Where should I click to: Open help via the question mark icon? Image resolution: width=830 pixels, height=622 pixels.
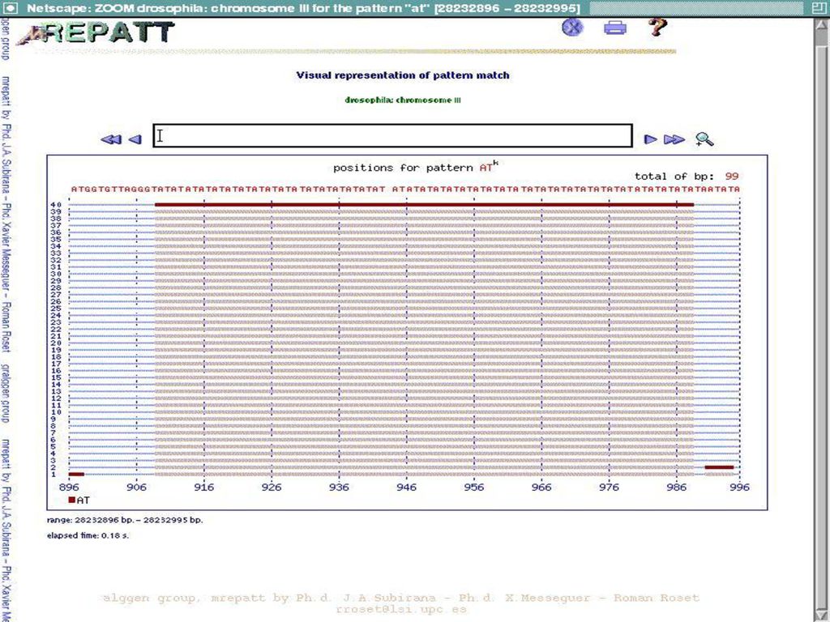657,27
